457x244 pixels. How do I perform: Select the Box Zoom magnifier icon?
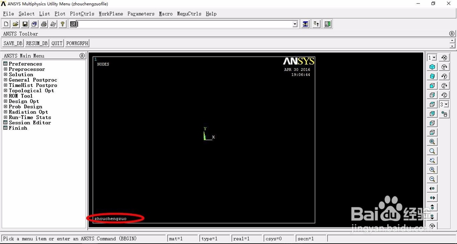pos(432,151)
